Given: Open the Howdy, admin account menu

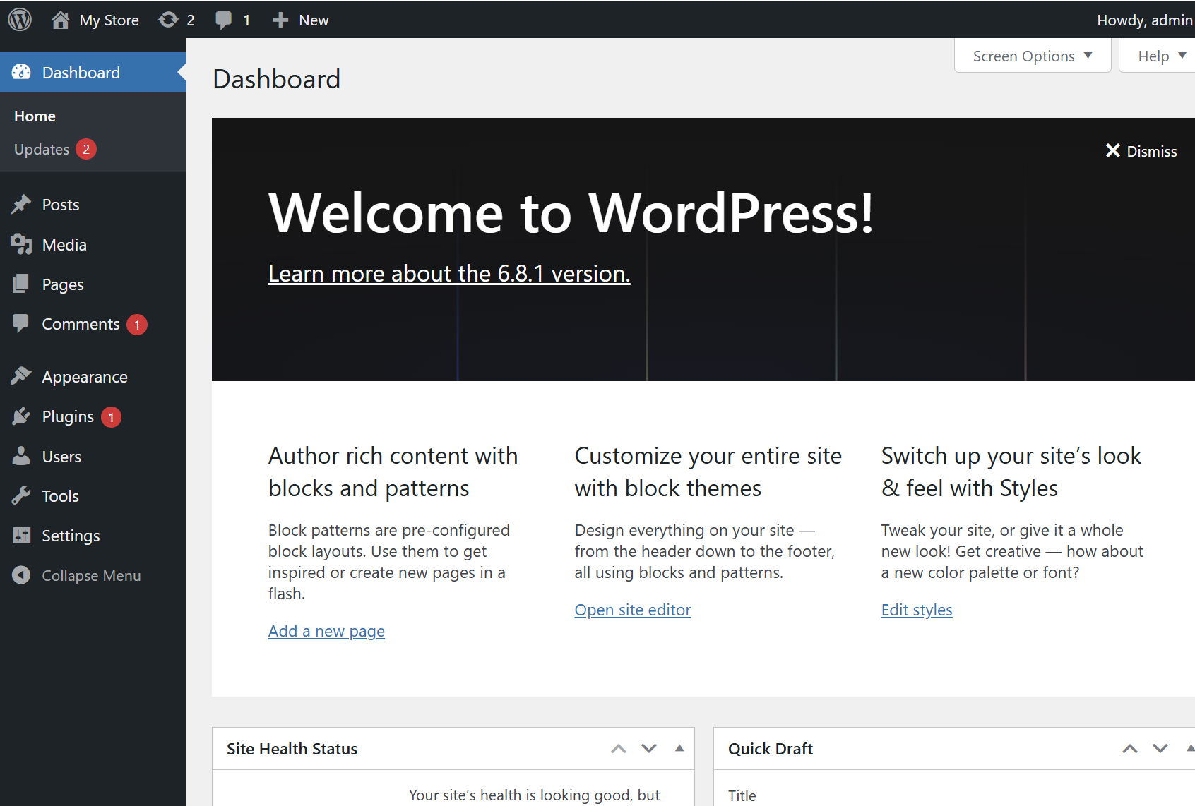Looking at the screenshot, I should click(x=1145, y=20).
